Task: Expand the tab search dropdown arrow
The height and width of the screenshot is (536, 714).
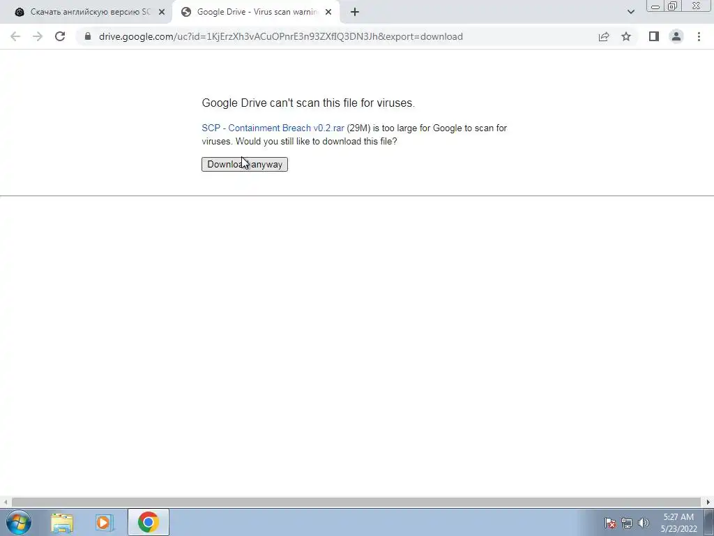Action: [630, 12]
